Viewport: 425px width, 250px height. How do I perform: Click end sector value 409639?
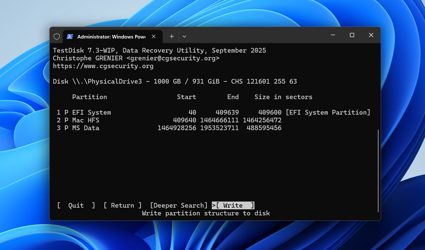pos(227,112)
